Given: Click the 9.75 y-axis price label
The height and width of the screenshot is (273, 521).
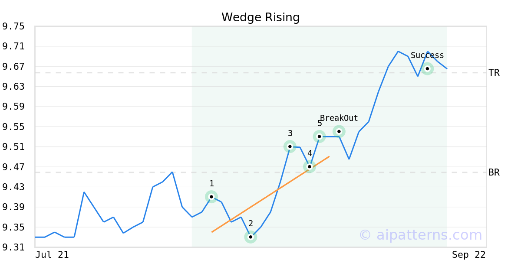Looking at the screenshot, I should pyautogui.click(x=13, y=26).
